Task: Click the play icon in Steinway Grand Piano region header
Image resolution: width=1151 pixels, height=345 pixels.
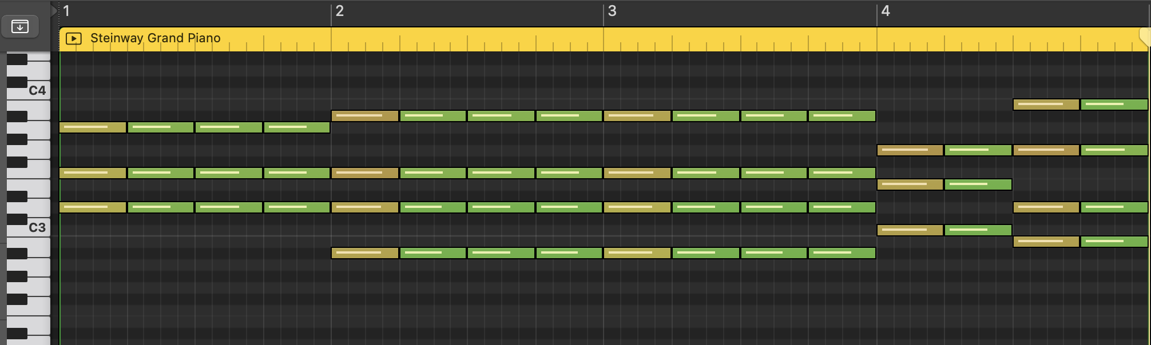Action: tap(73, 38)
